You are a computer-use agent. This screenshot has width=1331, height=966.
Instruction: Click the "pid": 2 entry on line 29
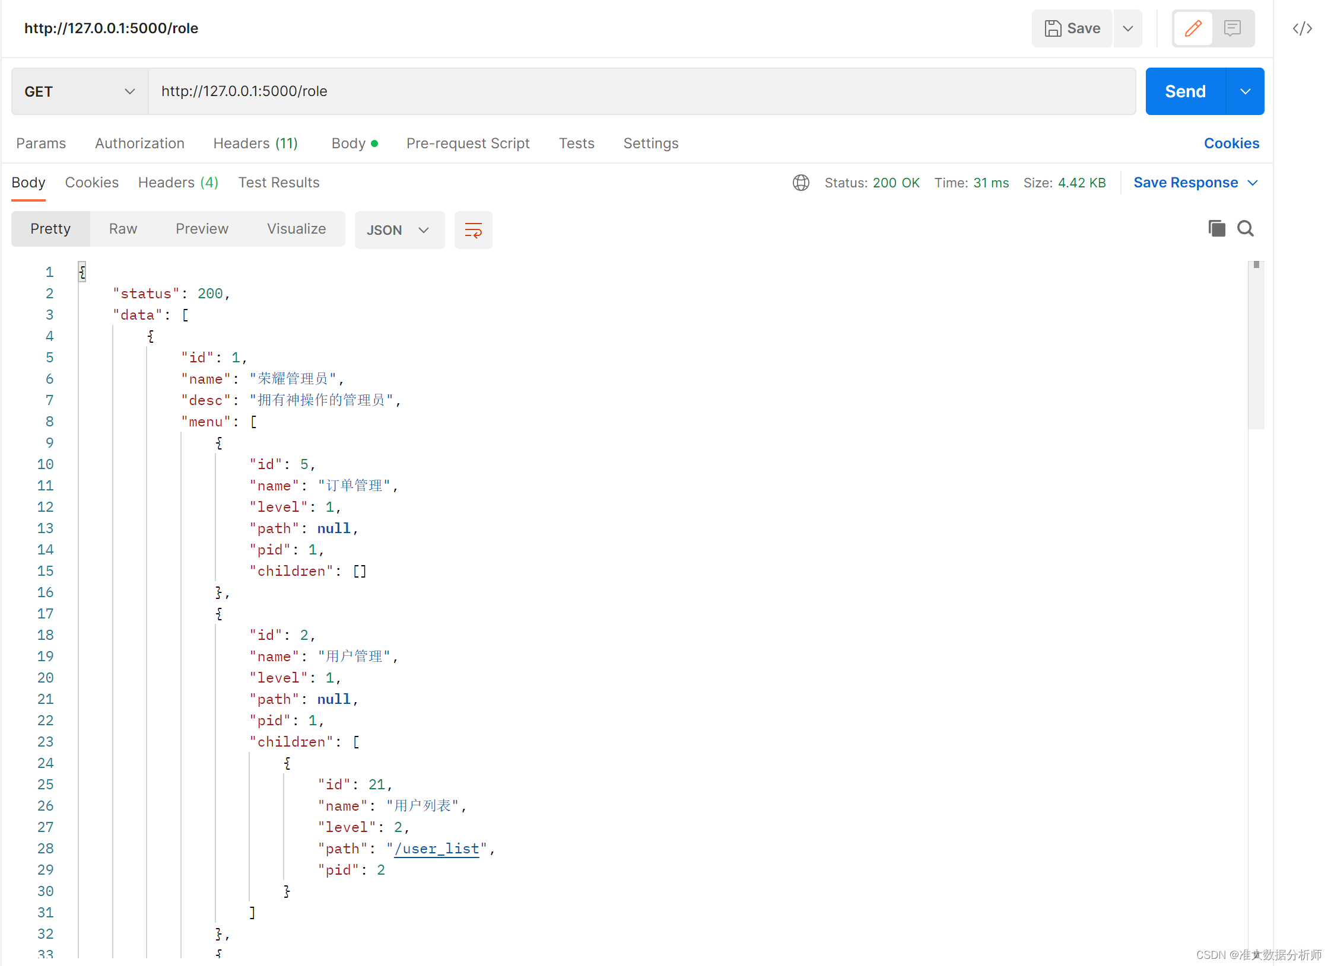(351, 870)
